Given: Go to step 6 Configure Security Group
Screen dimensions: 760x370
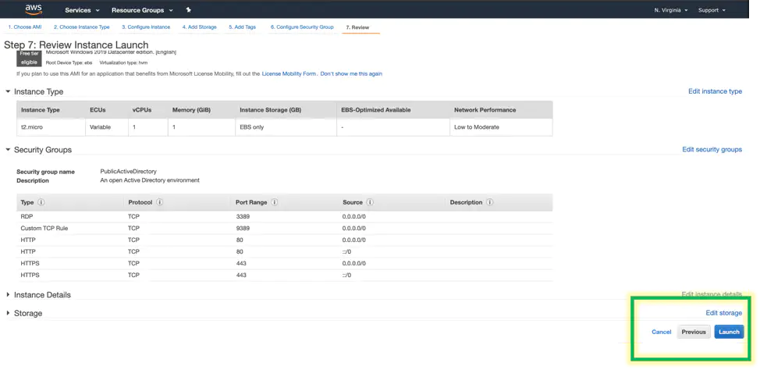Looking at the screenshot, I should tap(302, 27).
